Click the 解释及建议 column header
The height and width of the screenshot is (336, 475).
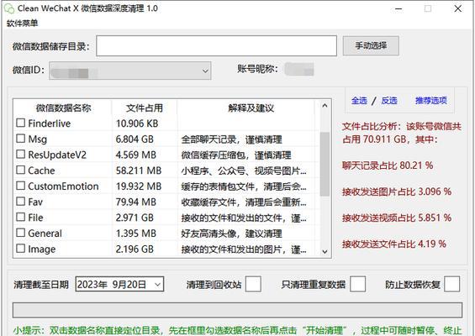tap(251, 108)
